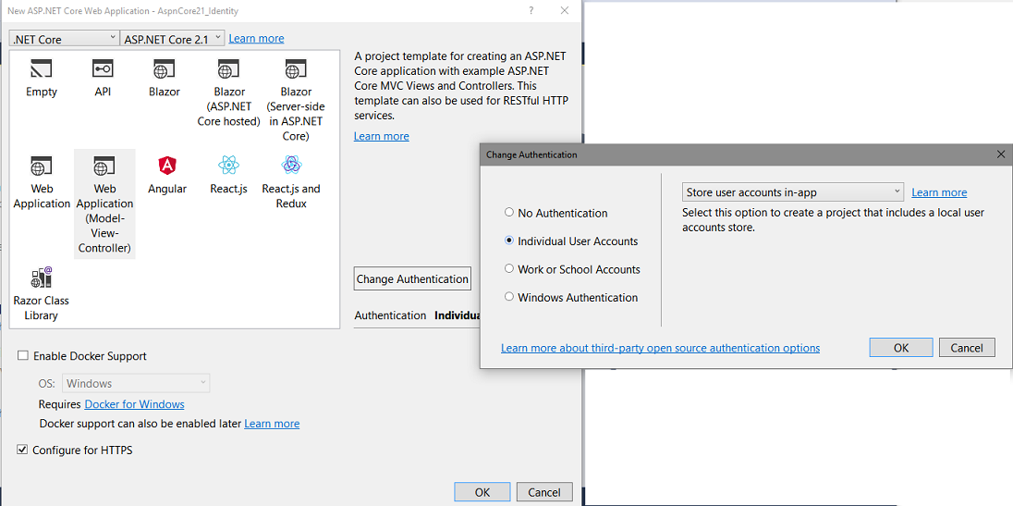Click 'Docker support can also be enabled later'
1013x506 pixels.
coord(140,424)
